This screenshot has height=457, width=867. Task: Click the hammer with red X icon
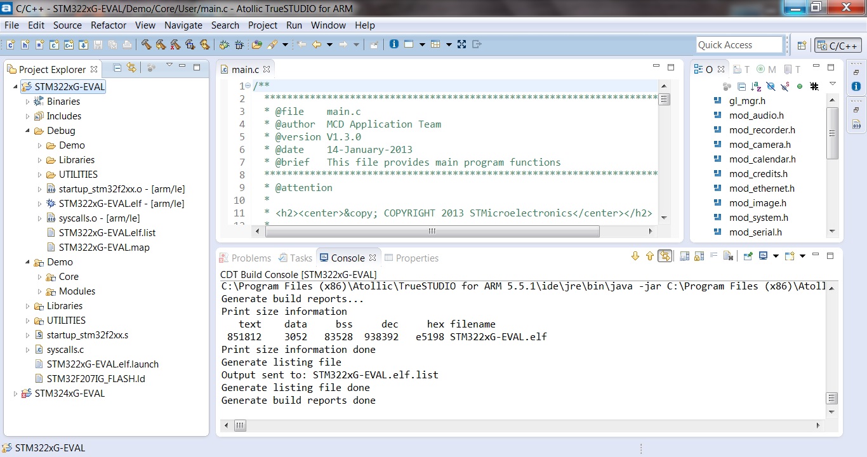tap(175, 44)
